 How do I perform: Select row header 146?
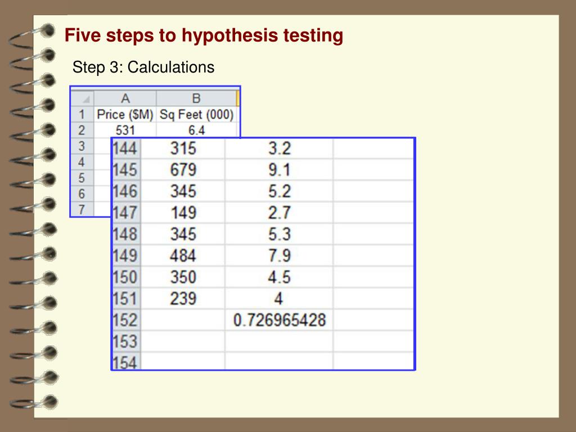pyautogui.click(x=126, y=191)
